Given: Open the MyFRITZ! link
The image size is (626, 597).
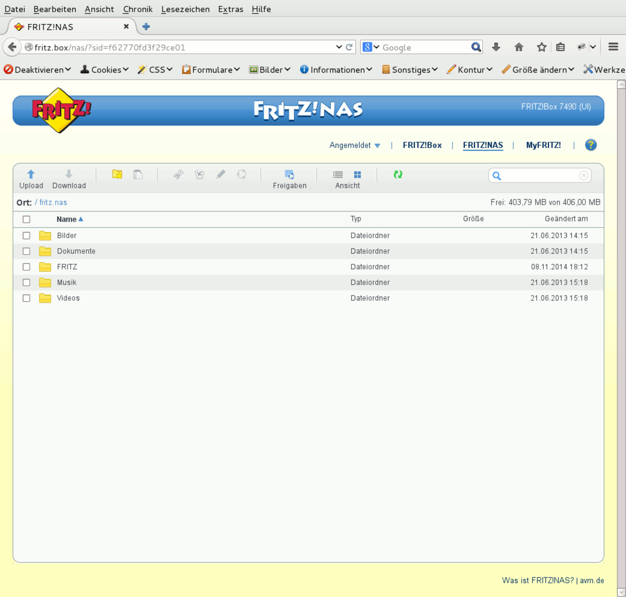Looking at the screenshot, I should pyautogui.click(x=543, y=145).
